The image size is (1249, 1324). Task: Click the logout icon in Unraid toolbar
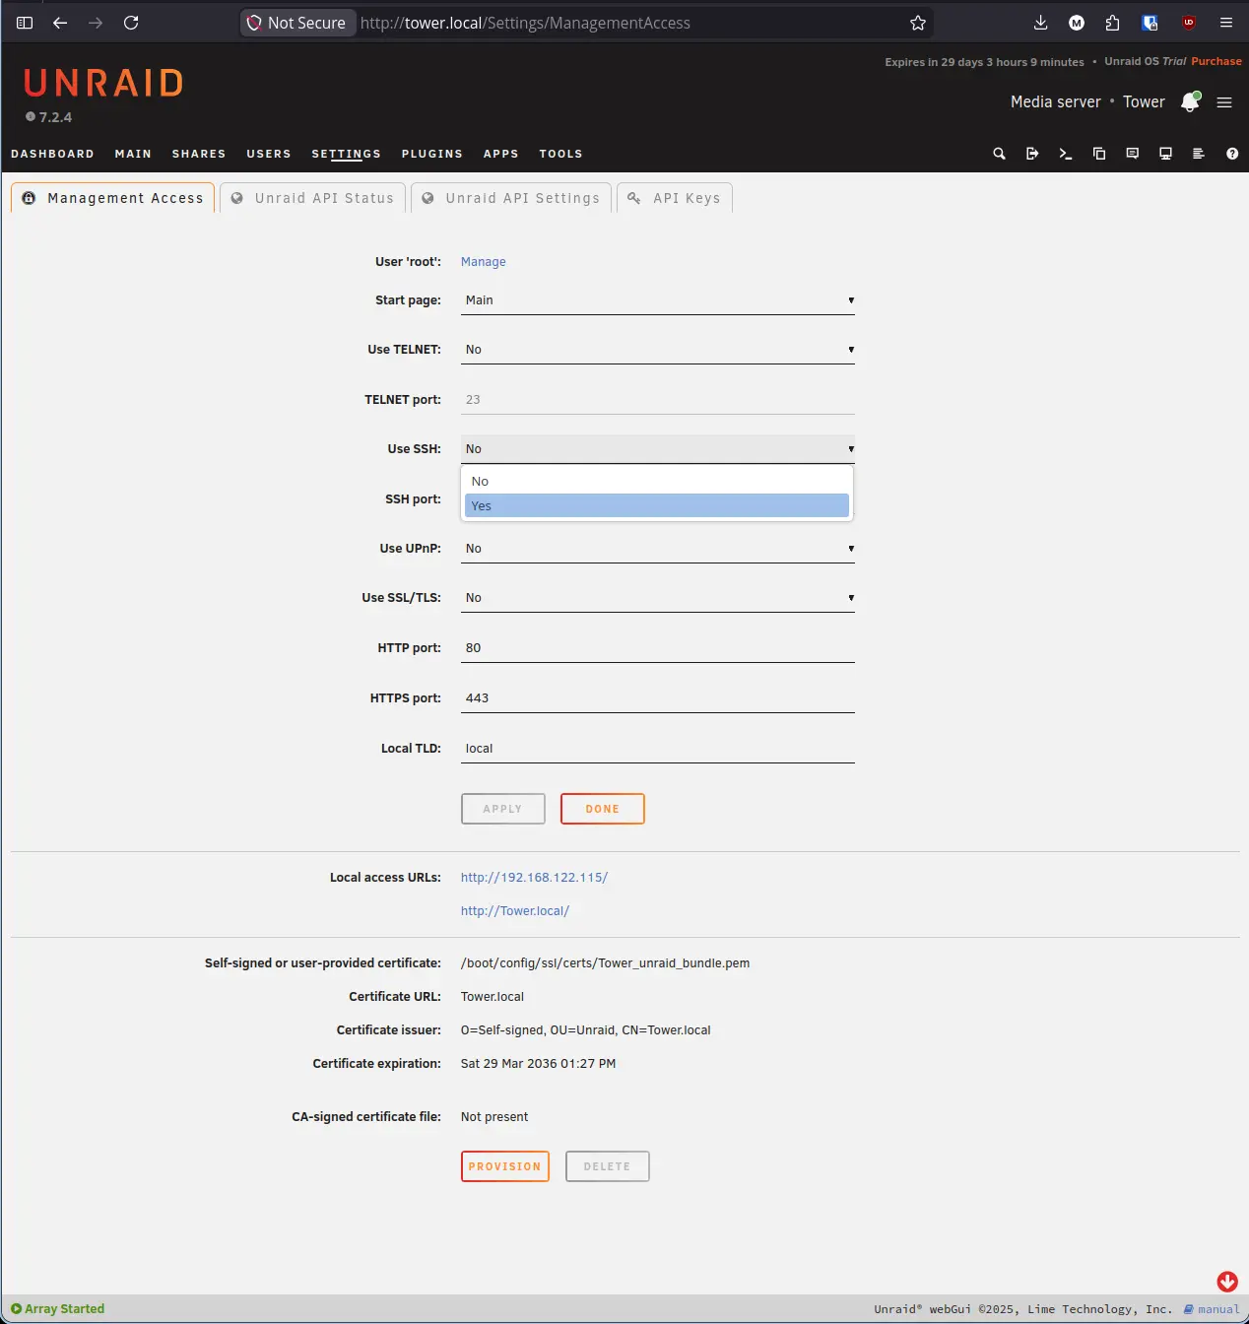(1032, 154)
